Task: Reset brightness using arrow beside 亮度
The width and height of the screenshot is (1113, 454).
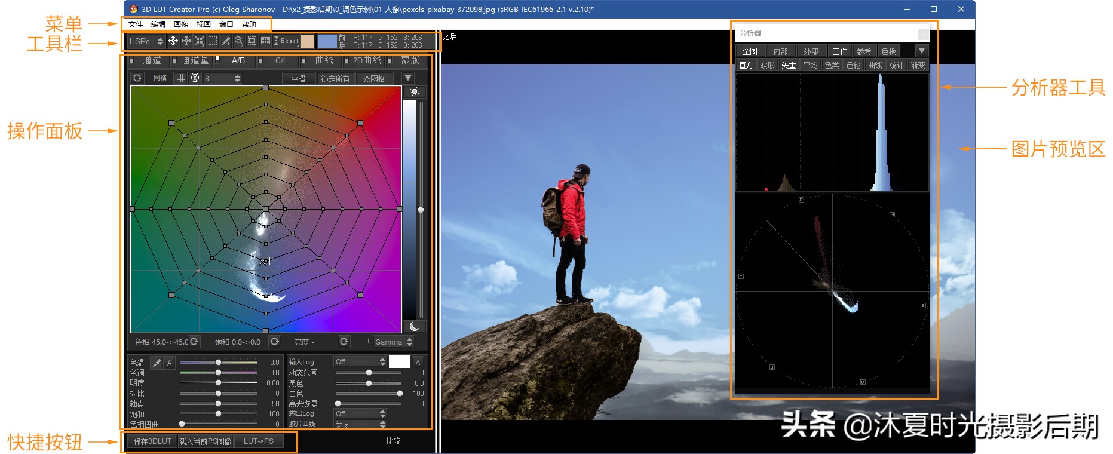Action: (x=344, y=342)
